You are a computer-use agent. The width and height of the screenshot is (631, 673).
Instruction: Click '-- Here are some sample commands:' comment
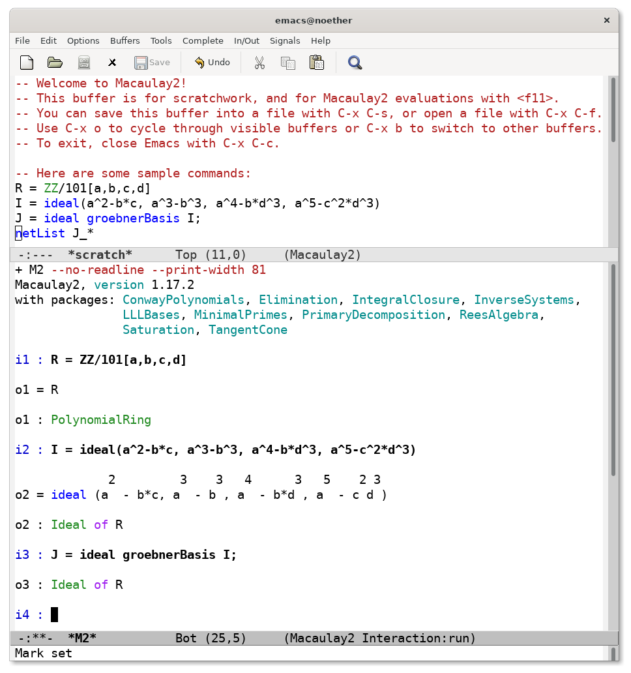tap(133, 173)
